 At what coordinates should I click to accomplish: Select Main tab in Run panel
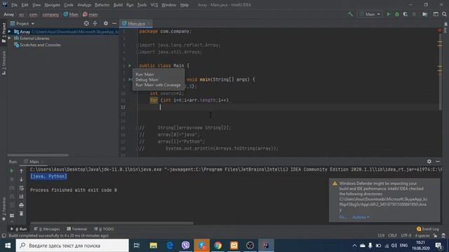pos(34,162)
